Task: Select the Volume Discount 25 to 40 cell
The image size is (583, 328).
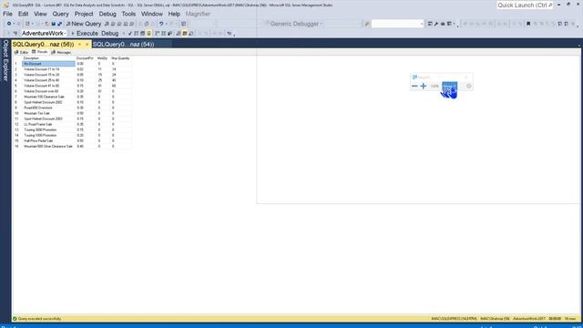Action: pos(48,80)
